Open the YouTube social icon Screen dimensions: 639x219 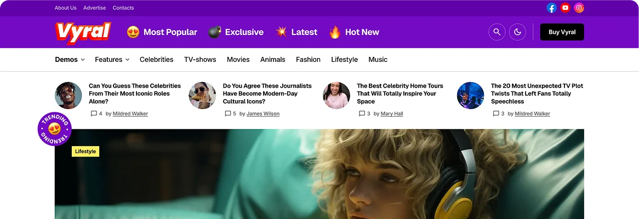point(565,8)
